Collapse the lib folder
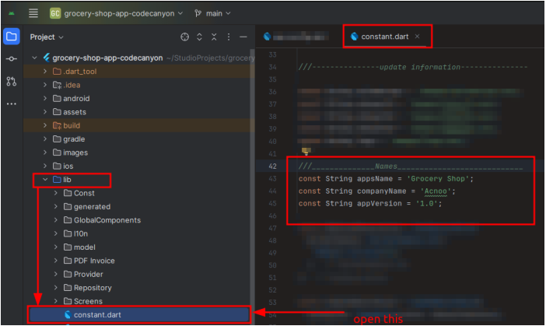The height and width of the screenshot is (326, 546). tap(45, 180)
